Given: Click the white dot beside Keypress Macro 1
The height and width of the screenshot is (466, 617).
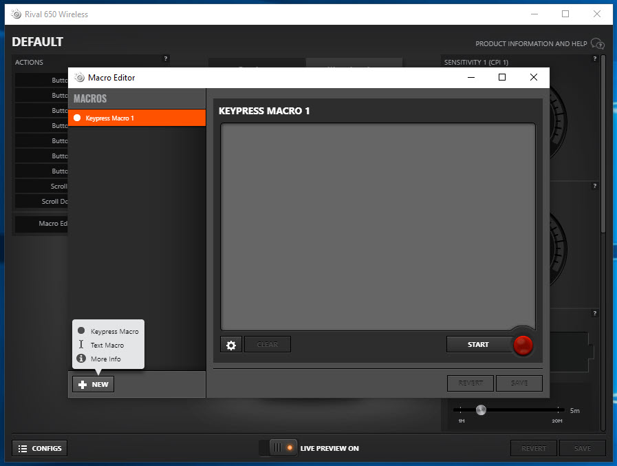Looking at the screenshot, I should [77, 118].
